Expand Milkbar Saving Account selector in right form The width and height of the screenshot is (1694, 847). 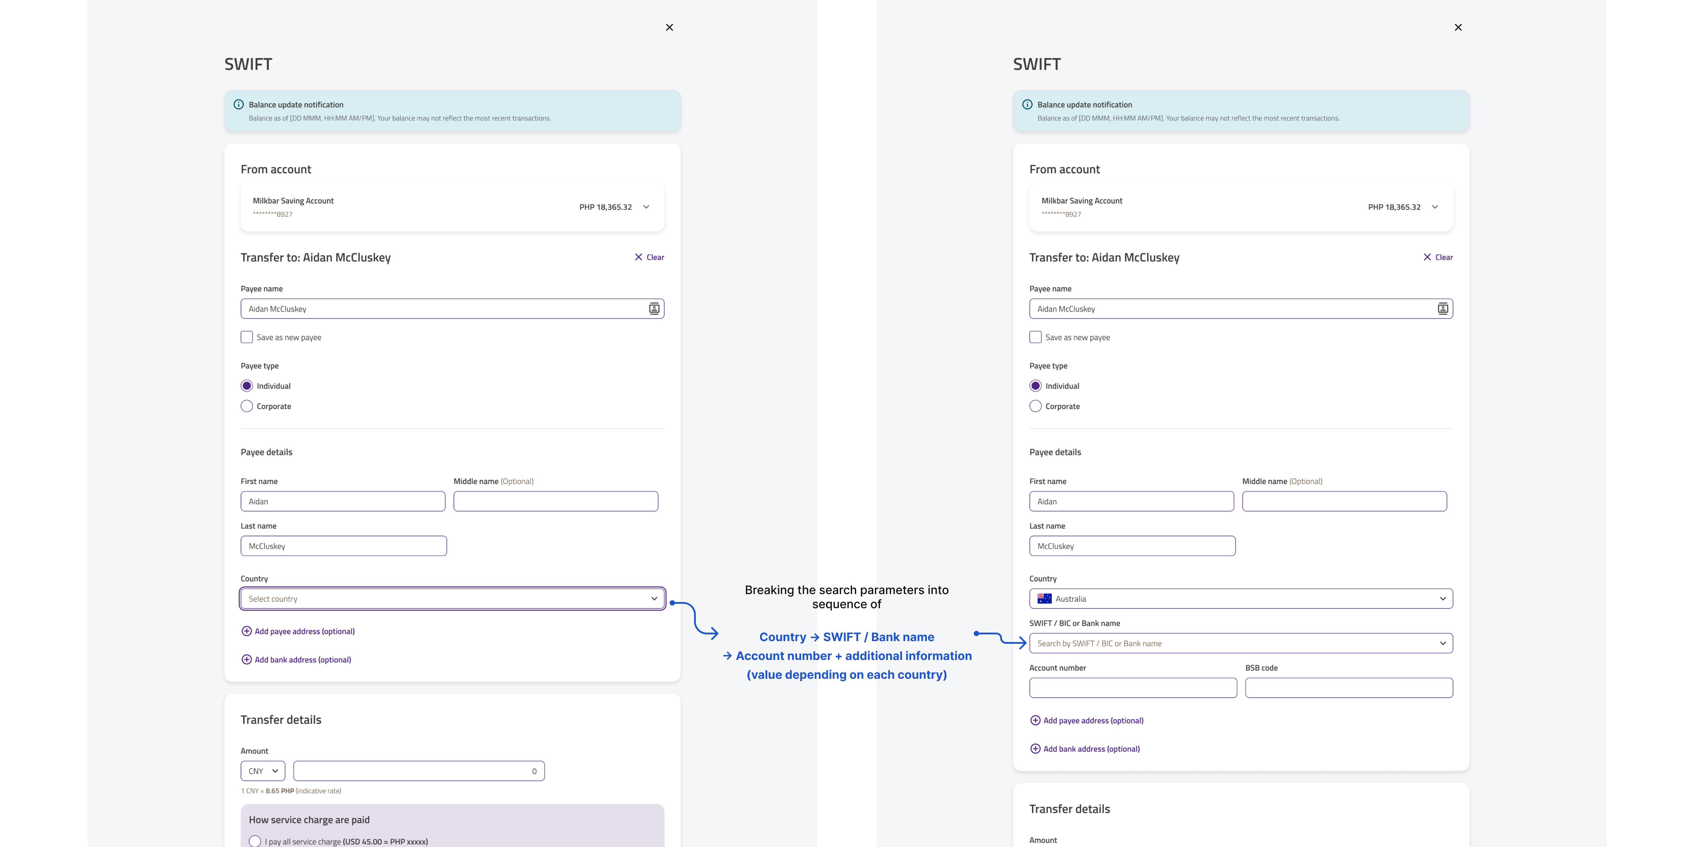[x=1241, y=207]
